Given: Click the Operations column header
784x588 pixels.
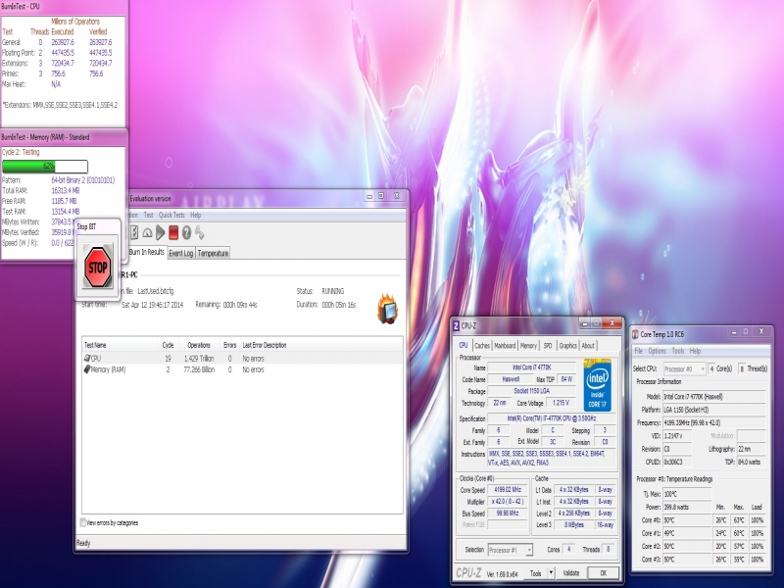Looking at the screenshot, I should tap(199, 345).
